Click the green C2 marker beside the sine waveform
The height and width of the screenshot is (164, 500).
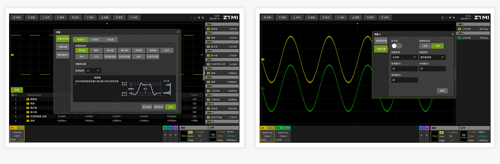click(x=263, y=89)
